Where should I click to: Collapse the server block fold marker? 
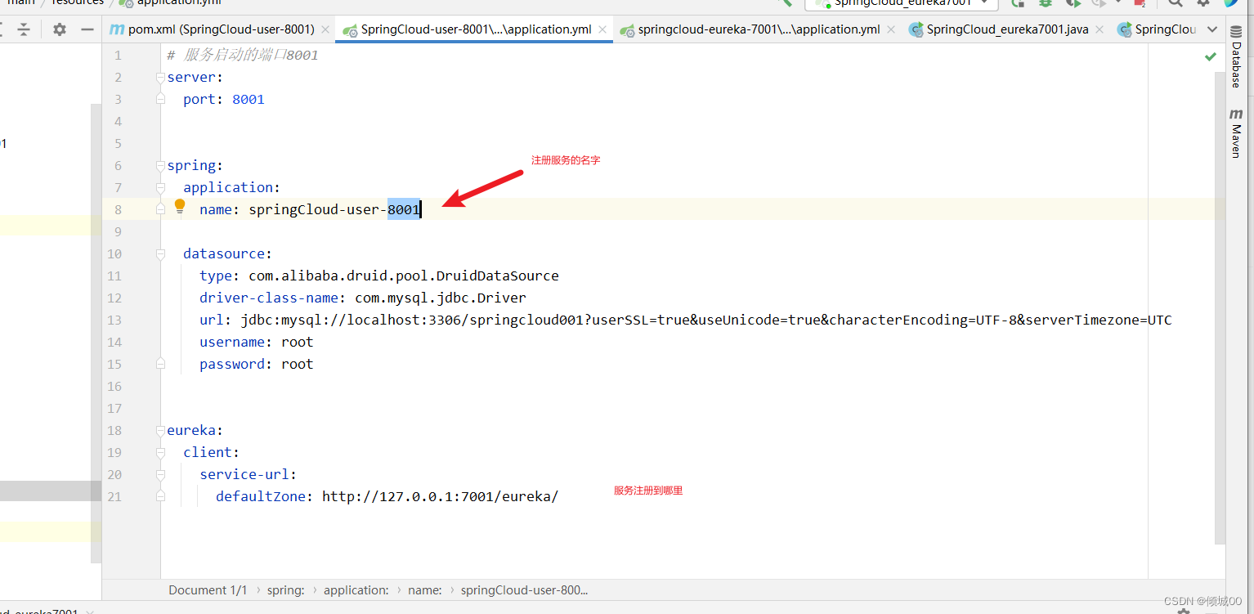[x=160, y=77]
